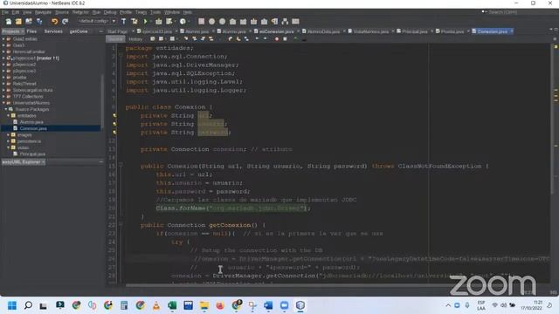
Task: Expand the imagen package node
Action: tap(8, 135)
